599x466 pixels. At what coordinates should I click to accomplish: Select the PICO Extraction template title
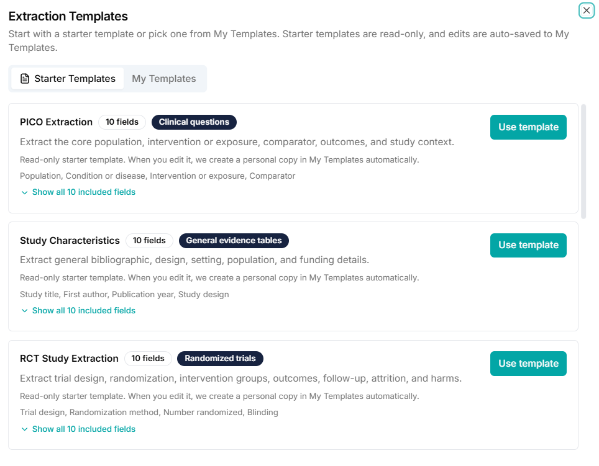click(x=56, y=122)
